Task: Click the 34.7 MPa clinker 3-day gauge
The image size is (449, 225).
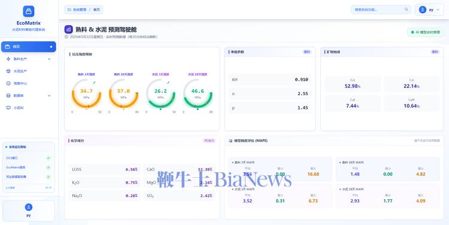Action: point(86,93)
